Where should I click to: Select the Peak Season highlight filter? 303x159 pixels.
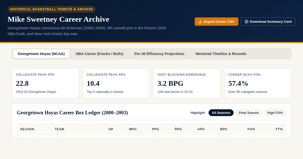pyautogui.click(x=249, y=113)
